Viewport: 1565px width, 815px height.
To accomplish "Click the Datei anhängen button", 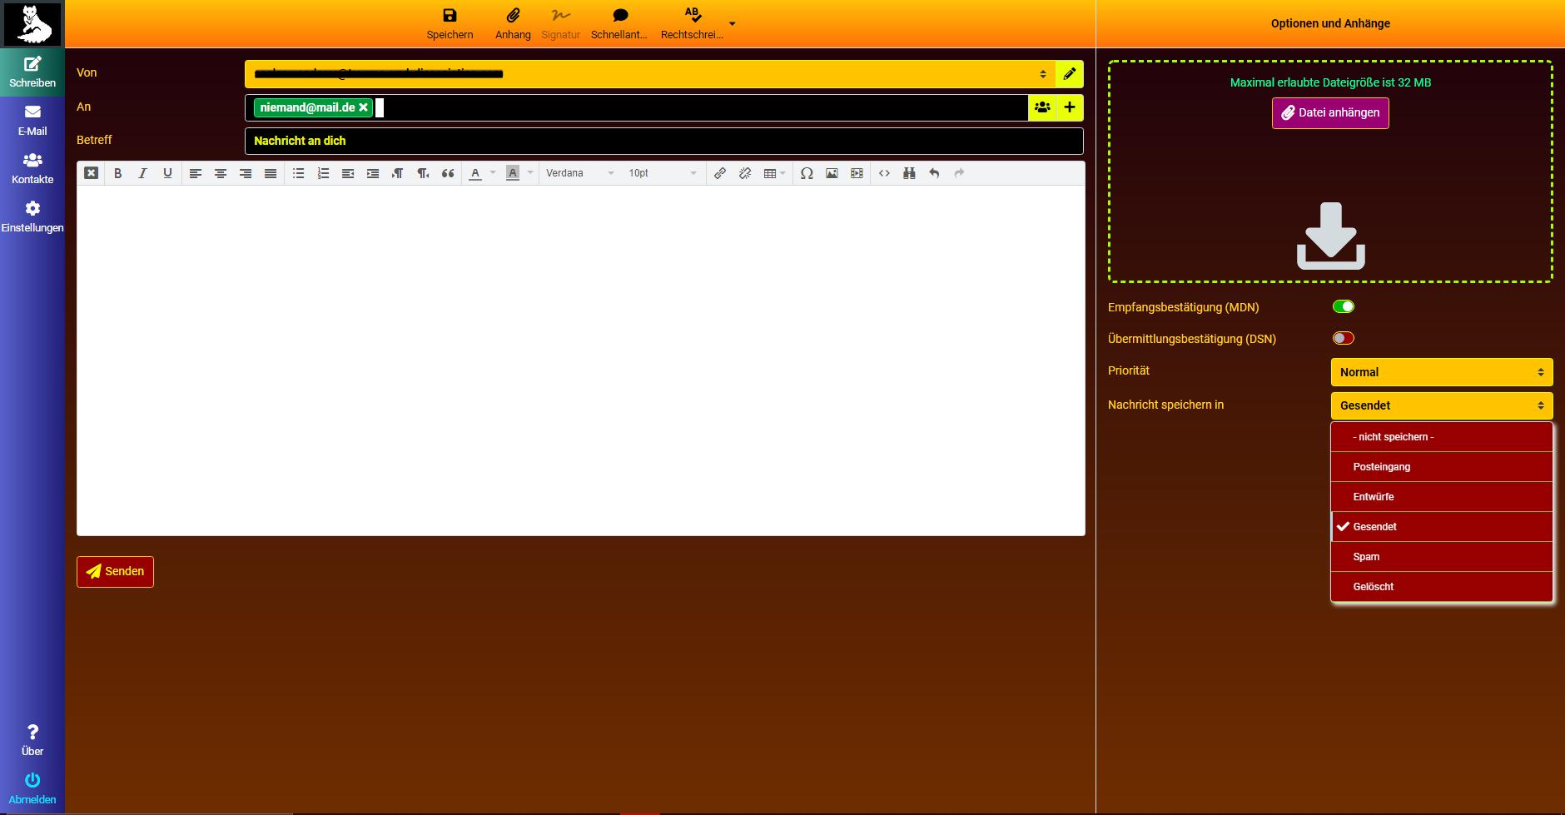I will (x=1330, y=113).
